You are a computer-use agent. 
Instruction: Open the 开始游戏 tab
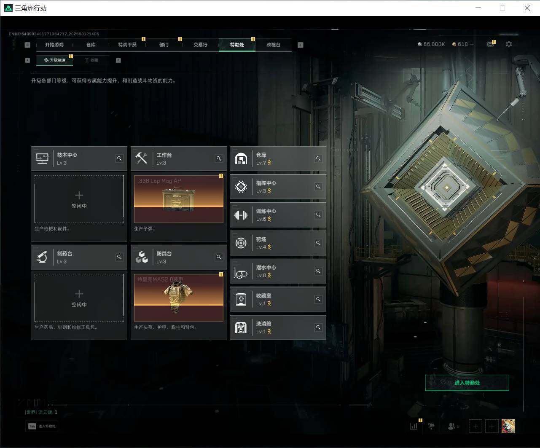coord(54,45)
